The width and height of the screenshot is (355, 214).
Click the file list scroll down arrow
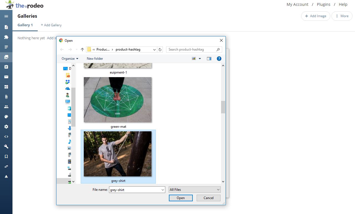click(223, 182)
